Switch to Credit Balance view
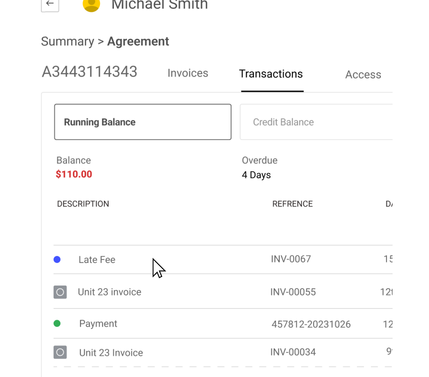This screenshot has width=429, height=377. click(283, 122)
